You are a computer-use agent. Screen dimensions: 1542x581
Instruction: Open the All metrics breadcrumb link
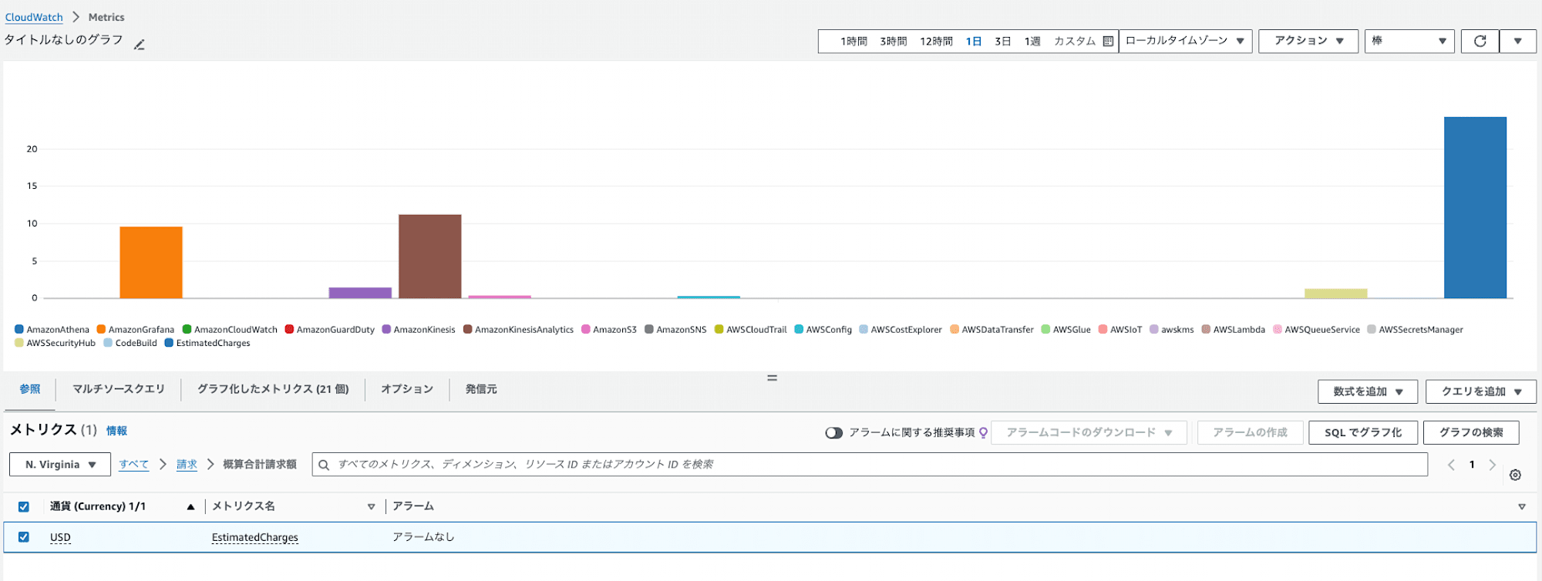pyautogui.click(x=134, y=465)
